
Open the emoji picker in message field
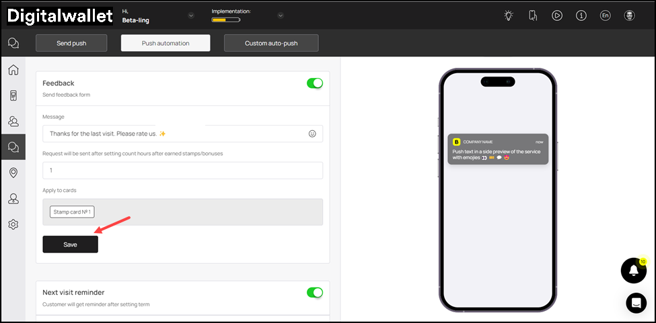(x=312, y=134)
